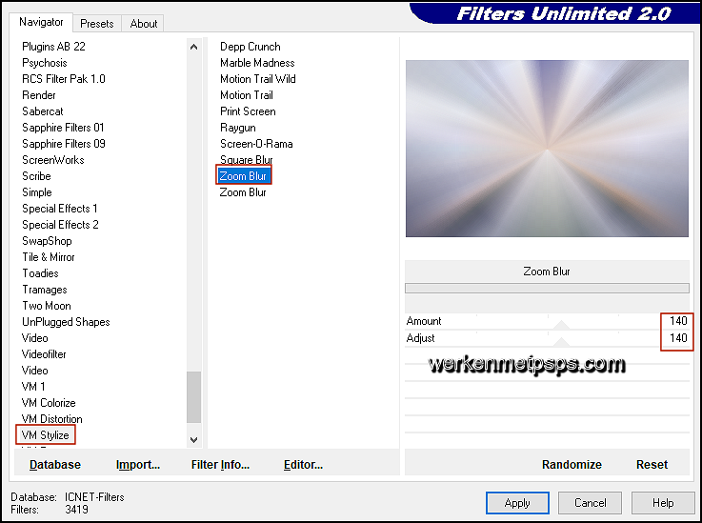This screenshot has width=702, height=523.
Task: Switch to the Presets tab
Action: click(97, 23)
